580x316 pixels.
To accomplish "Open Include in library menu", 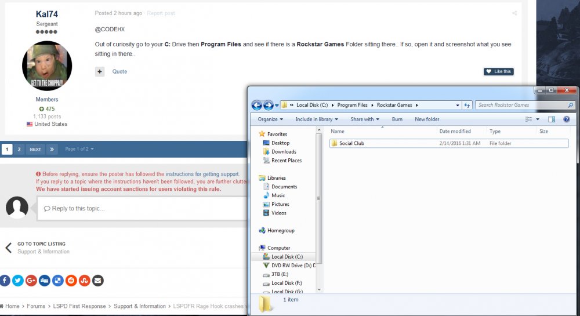I will (x=317, y=119).
